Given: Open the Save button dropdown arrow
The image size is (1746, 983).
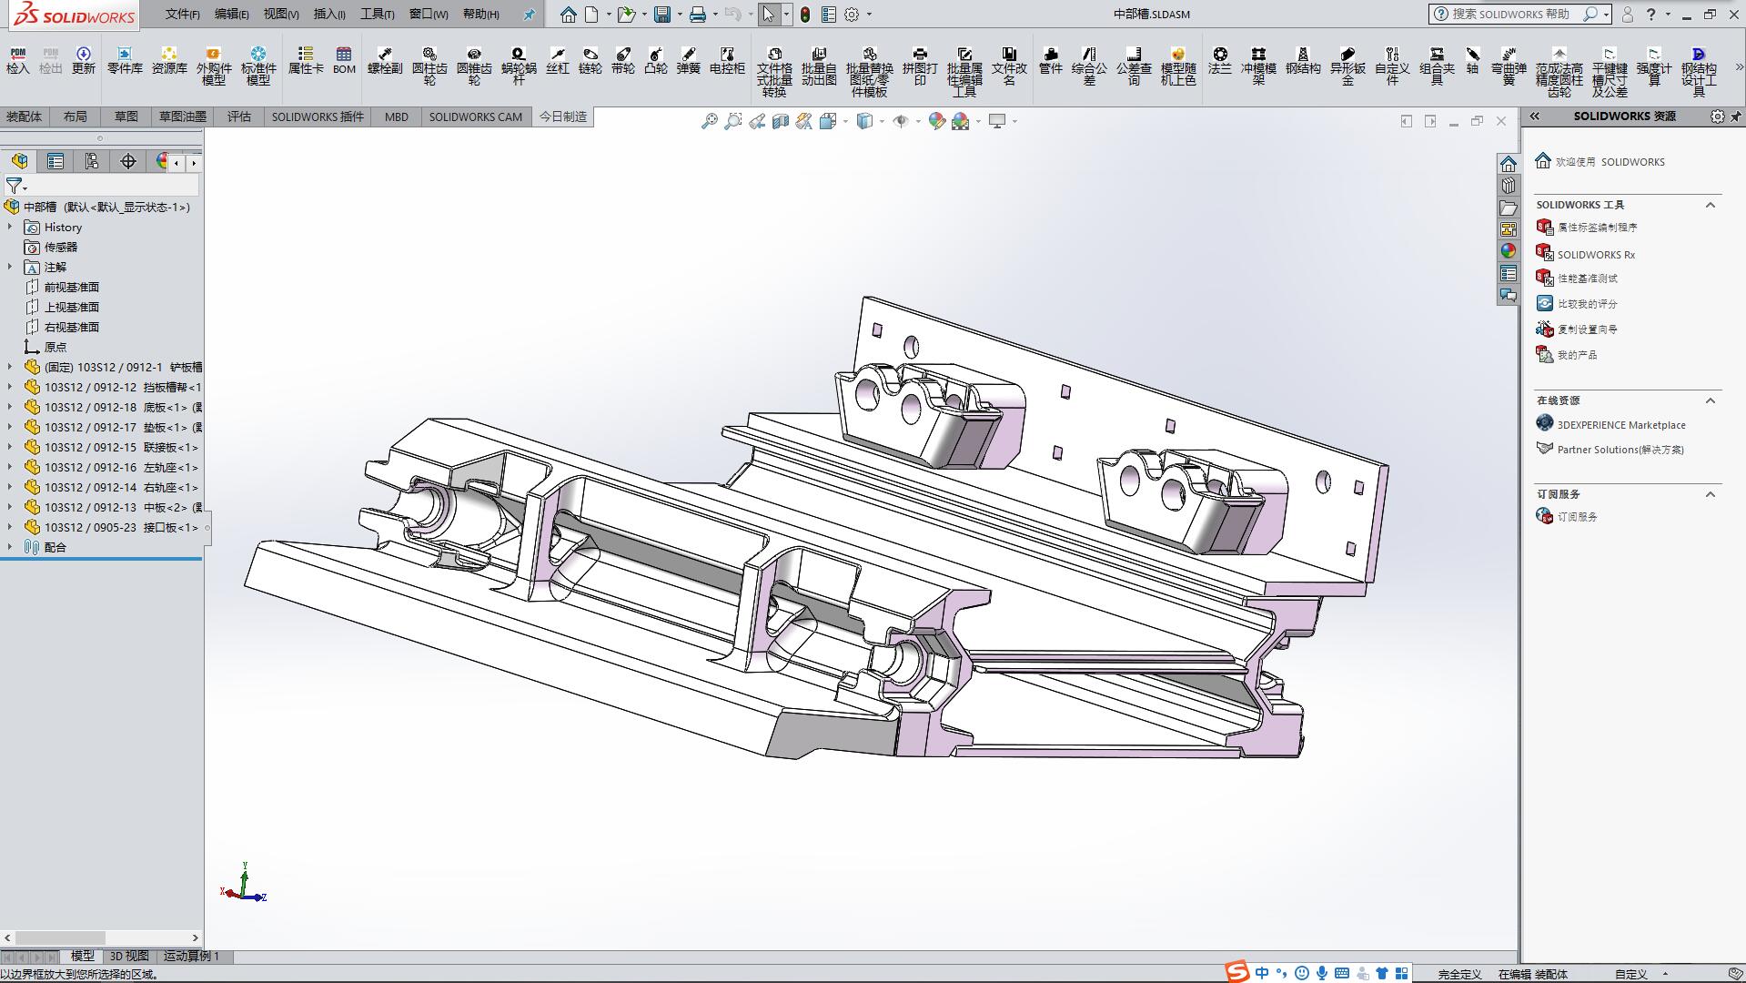Looking at the screenshot, I should point(679,15).
